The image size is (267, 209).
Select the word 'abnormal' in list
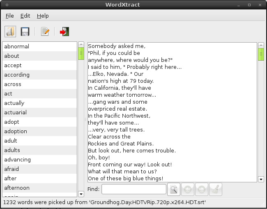pyautogui.click(x=40, y=46)
